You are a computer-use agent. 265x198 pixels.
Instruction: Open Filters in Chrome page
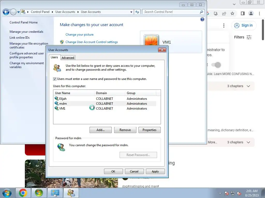tap(243, 37)
